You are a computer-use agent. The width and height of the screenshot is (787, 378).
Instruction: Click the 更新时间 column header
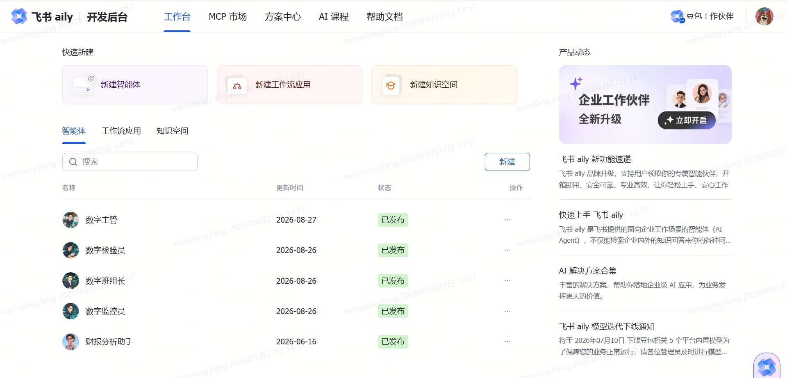tap(290, 188)
